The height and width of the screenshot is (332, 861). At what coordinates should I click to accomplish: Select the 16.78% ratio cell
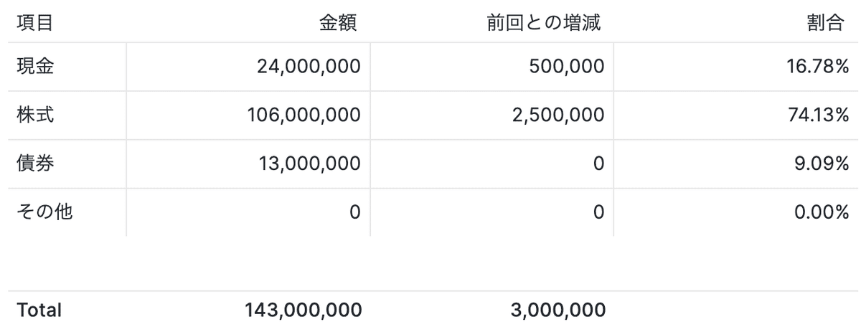818,67
